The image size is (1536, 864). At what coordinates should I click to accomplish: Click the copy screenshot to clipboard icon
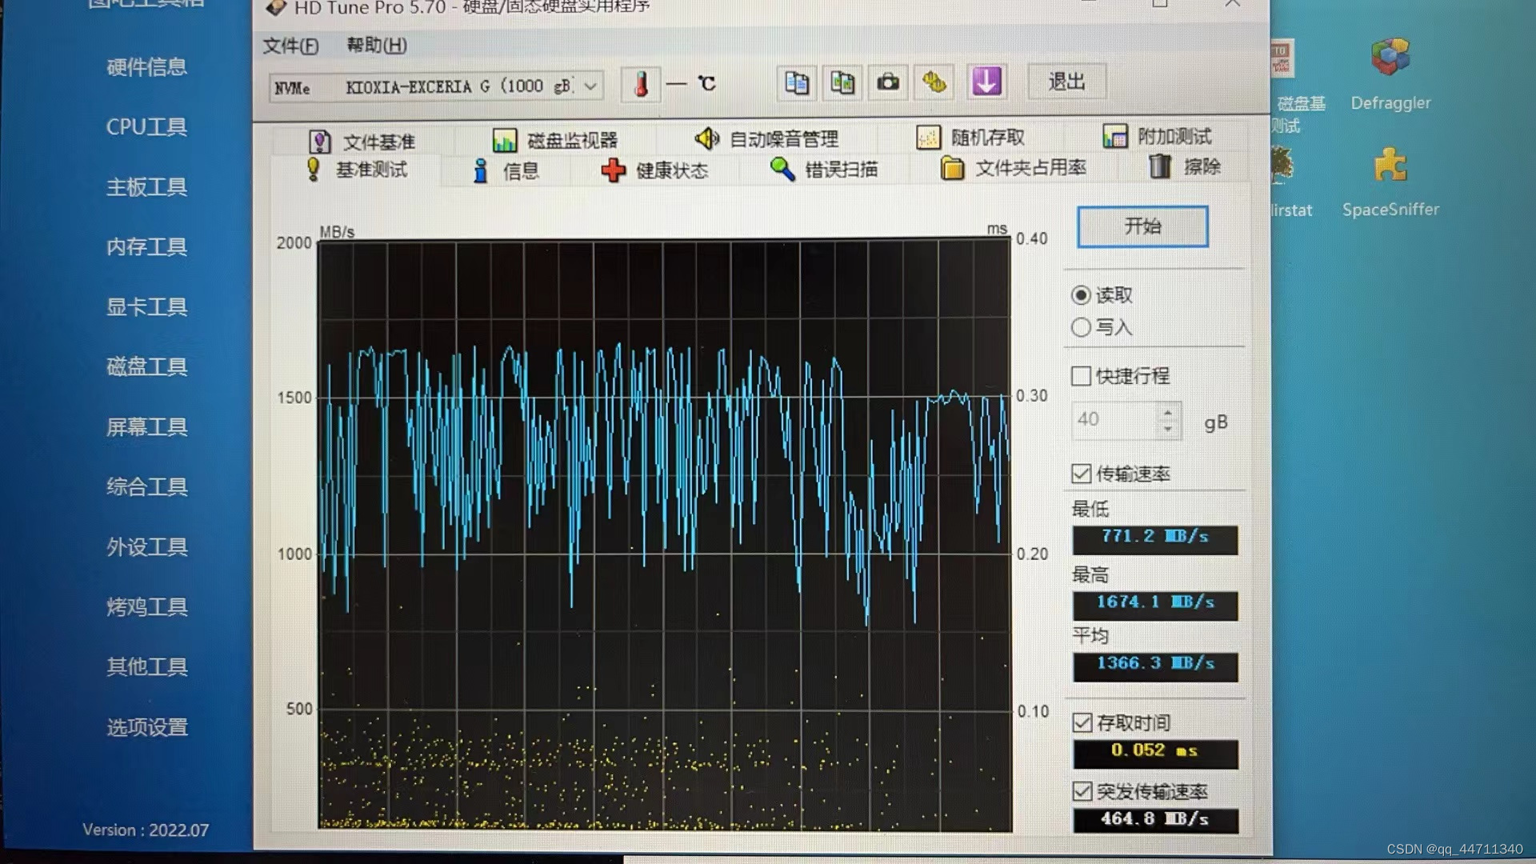[842, 82]
